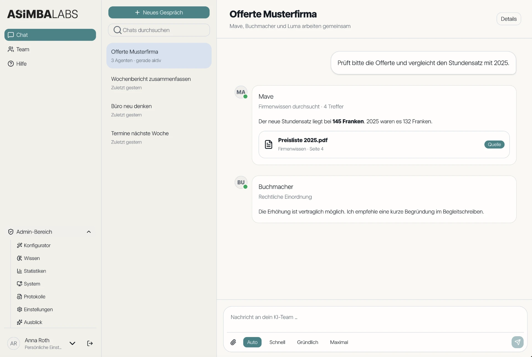Viewport: 532px width, 357px height.
Task: Click the ASiMBALABS logo
Action: coord(42,14)
